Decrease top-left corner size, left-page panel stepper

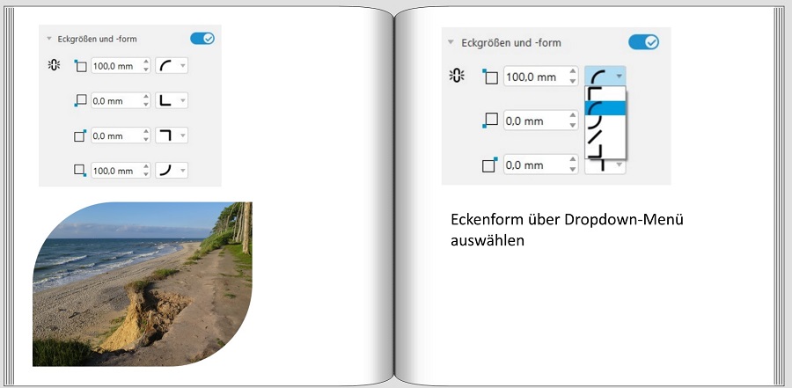(146, 70)
